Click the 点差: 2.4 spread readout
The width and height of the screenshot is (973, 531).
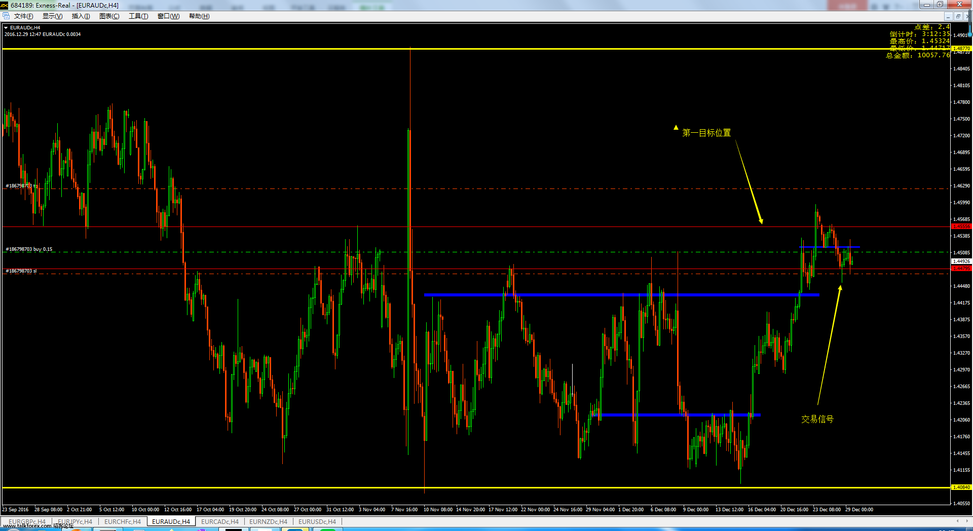point(932,27)
